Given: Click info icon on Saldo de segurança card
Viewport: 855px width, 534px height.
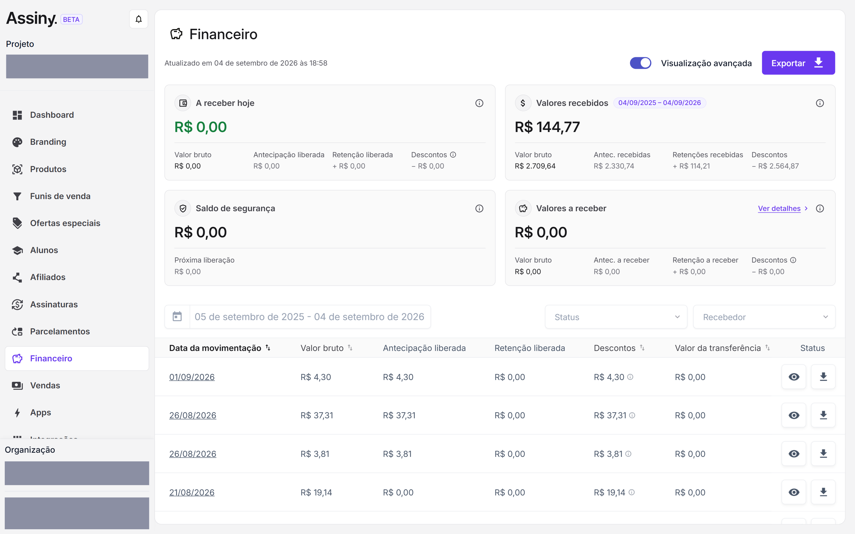Looking at the screenshot, I should (x=479, y=208).
